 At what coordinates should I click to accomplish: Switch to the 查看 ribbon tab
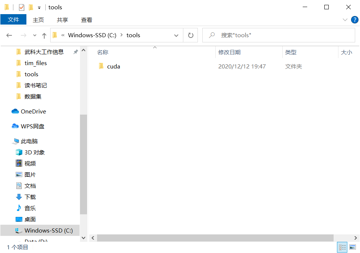86,20
